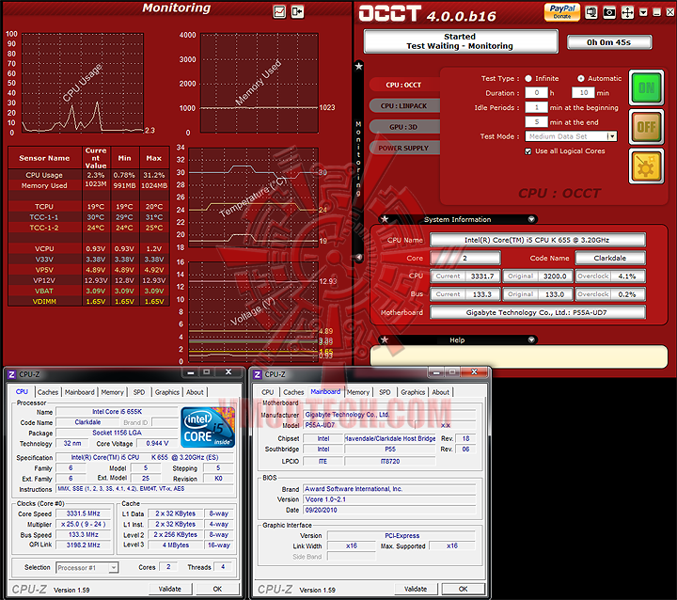Image resolution: width=677 pixels, height=600 pixels.
Task: Click the Started Test Waiting status box
Action: [x=460, y=41]
